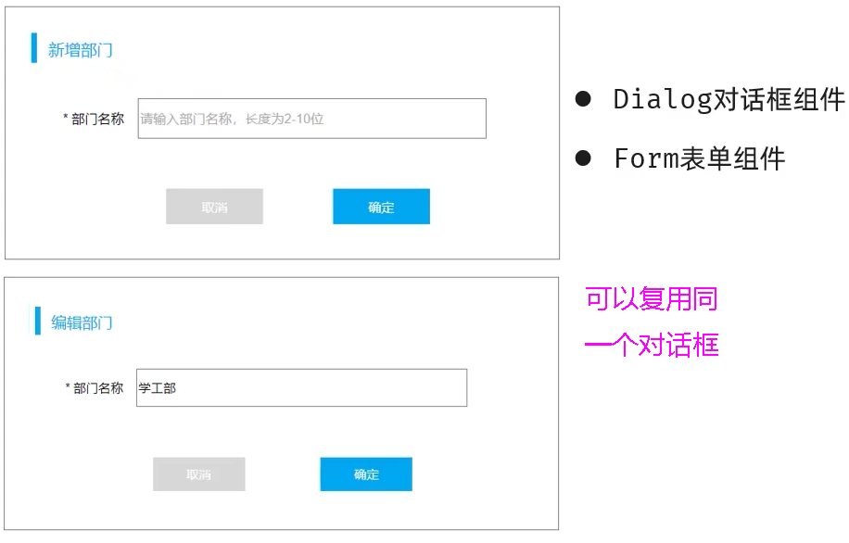Select the 编辑部门 dialog title
This screenshot has height=543, width=849.
pos(82,322)
